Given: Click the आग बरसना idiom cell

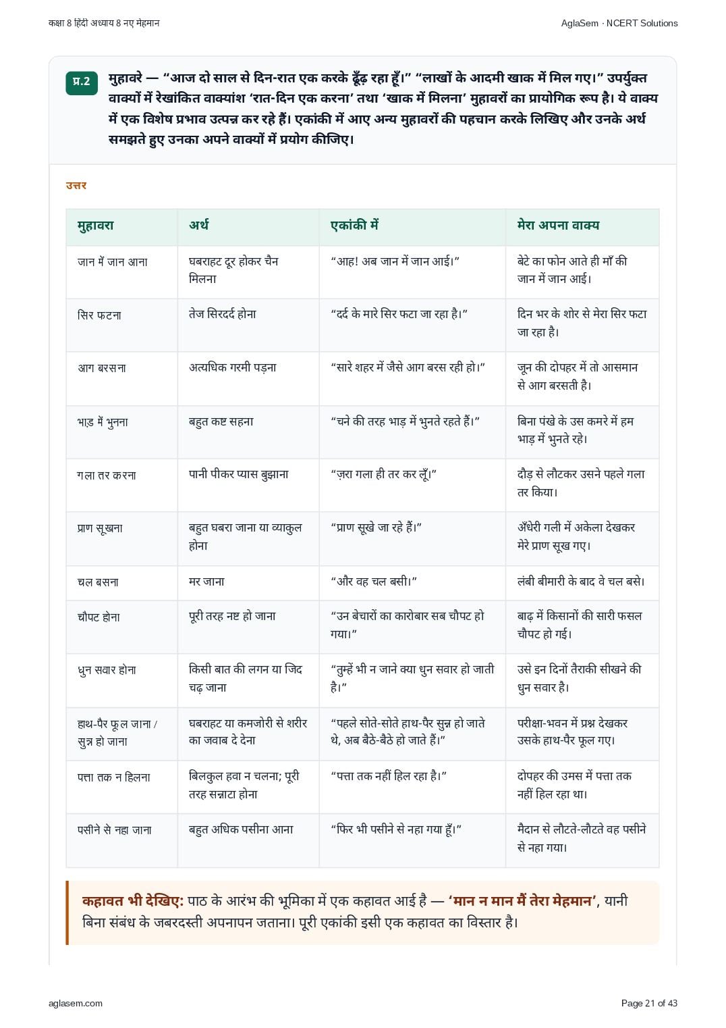Looking at the screenshot, I should (x=121, y=378).
